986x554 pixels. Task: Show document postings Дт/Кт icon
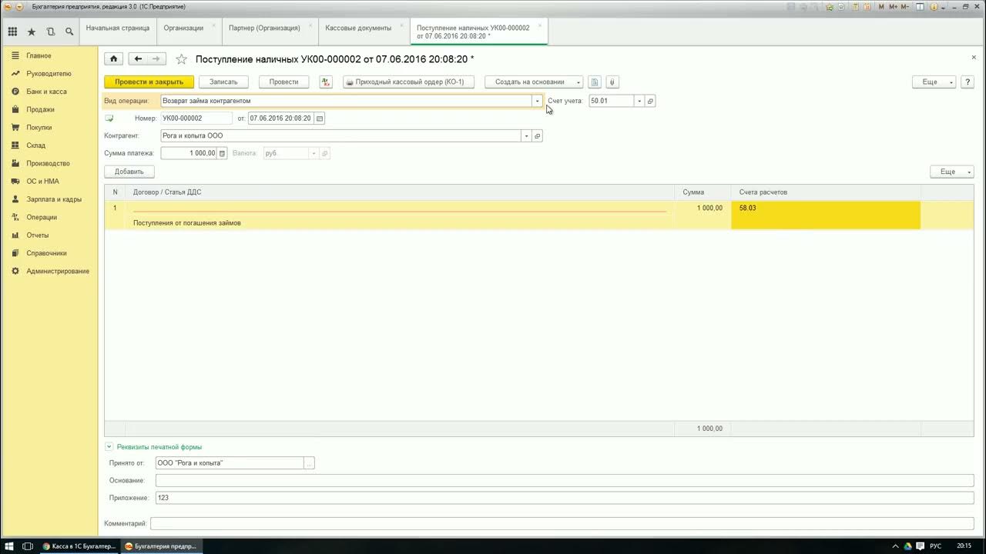pos(326,82)
